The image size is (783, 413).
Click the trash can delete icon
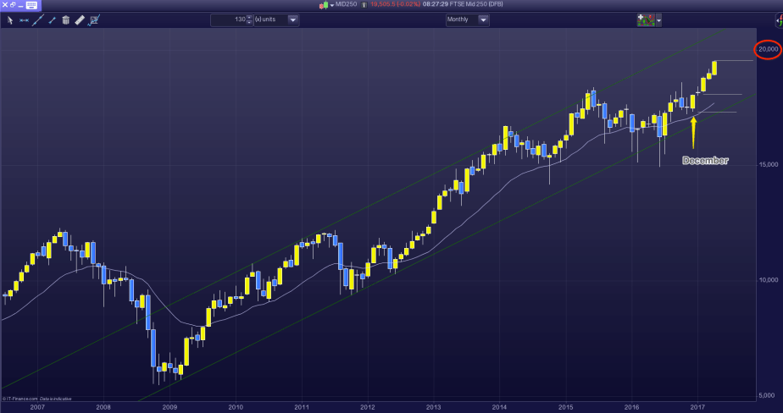[65, 20]
